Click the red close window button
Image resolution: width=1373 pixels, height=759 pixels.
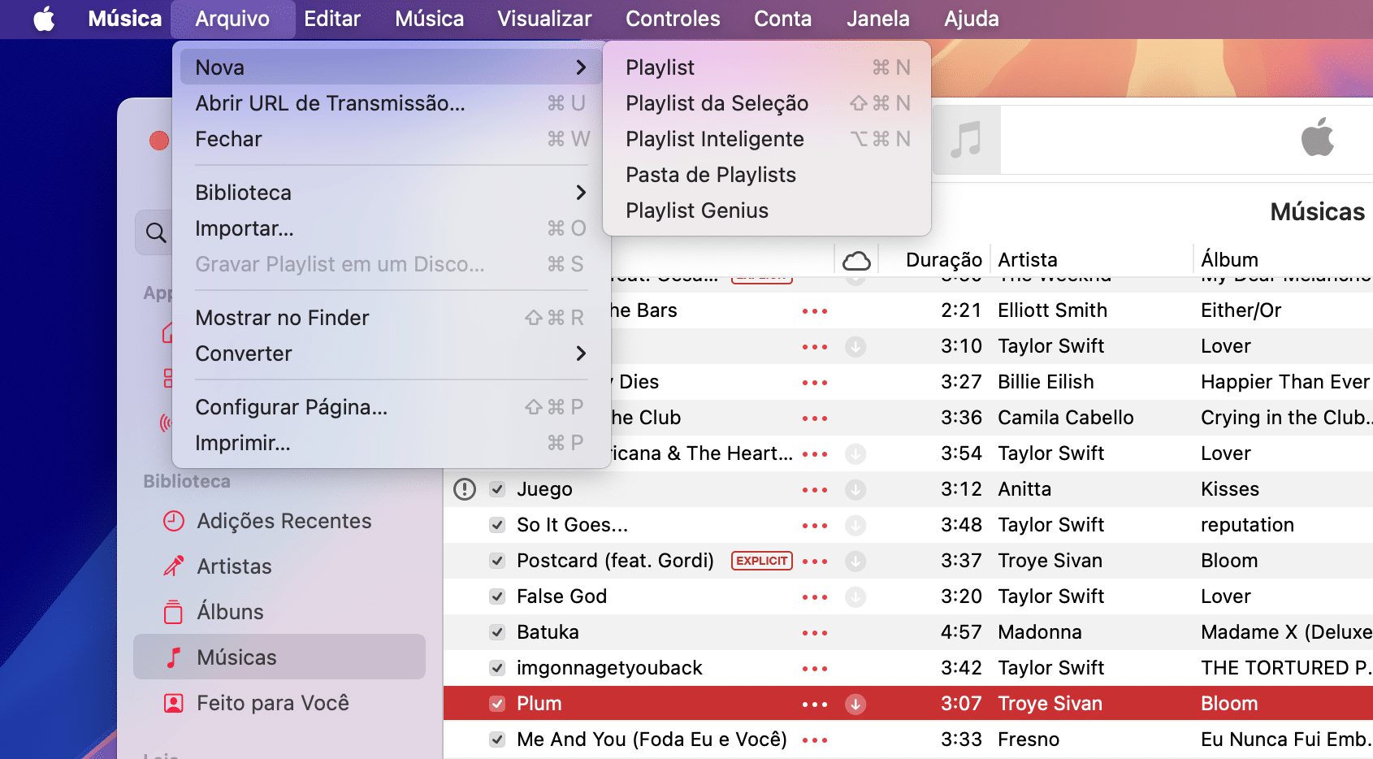click(159, 141)
